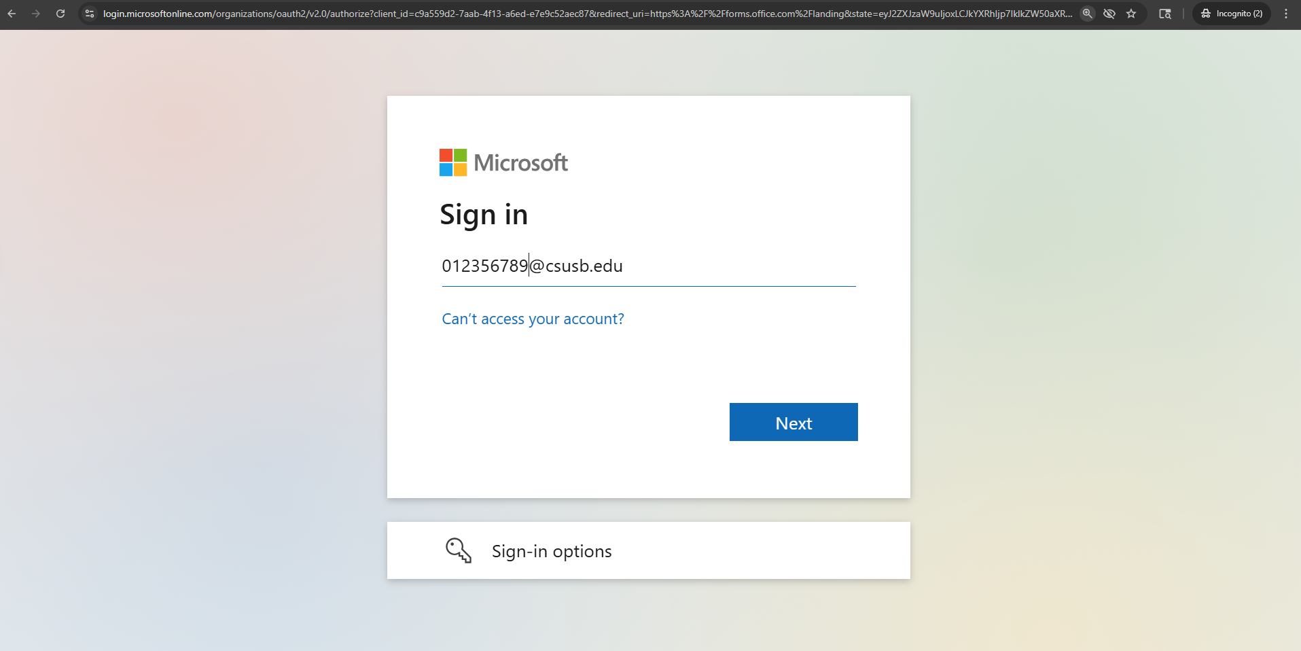Click the browser back arrow
Image resolution: width=1301 pixels, height=651 pixels.
click(x=12, y=14)
